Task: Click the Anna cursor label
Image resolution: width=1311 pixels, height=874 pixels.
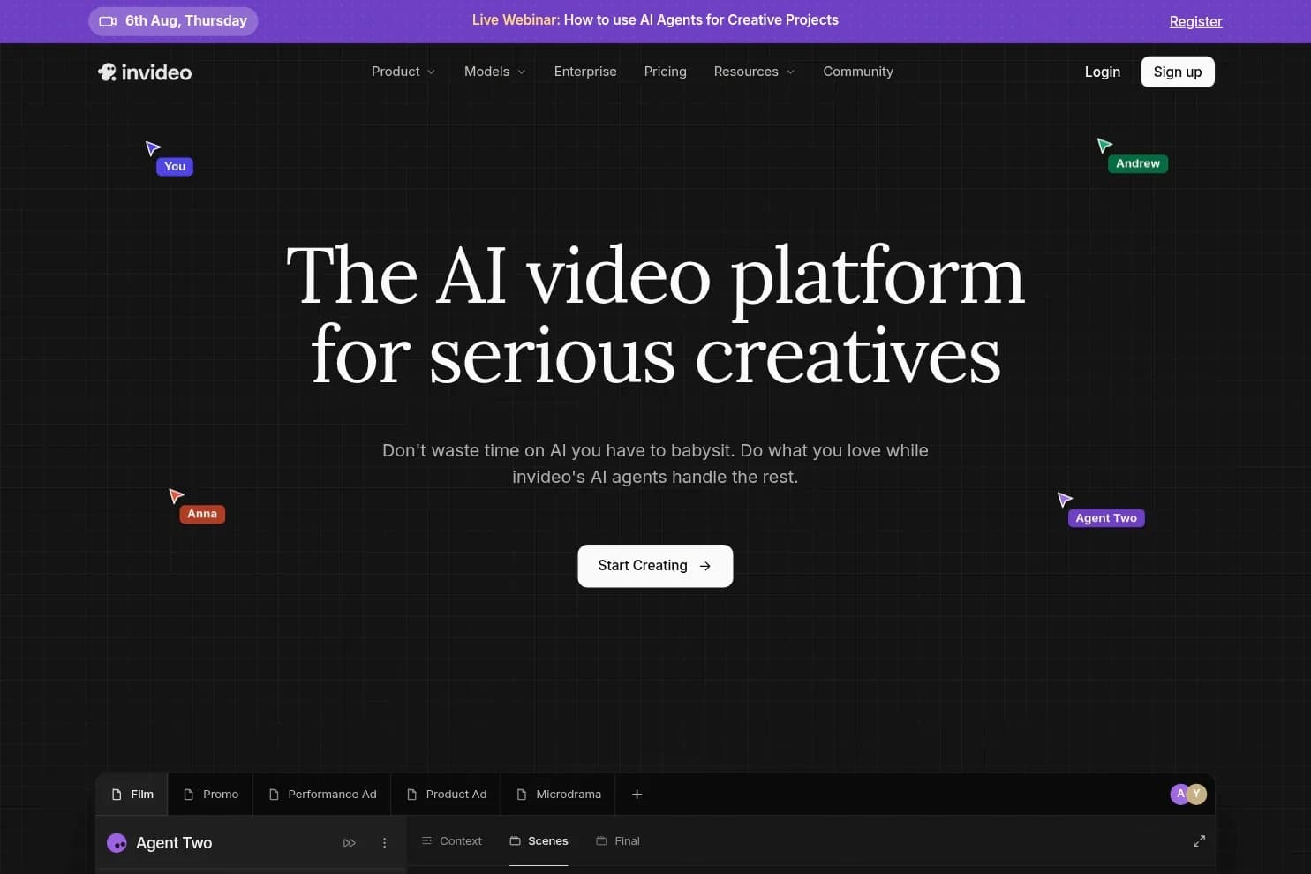Action: pos(202,514)
